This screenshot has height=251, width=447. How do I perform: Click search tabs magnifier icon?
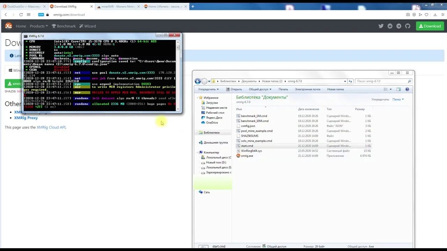coord(417,6)
